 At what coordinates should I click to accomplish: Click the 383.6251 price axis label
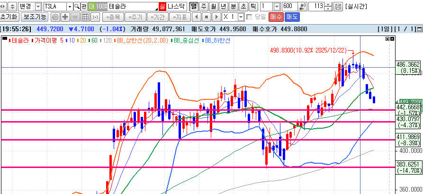click(x=408, y=167)
